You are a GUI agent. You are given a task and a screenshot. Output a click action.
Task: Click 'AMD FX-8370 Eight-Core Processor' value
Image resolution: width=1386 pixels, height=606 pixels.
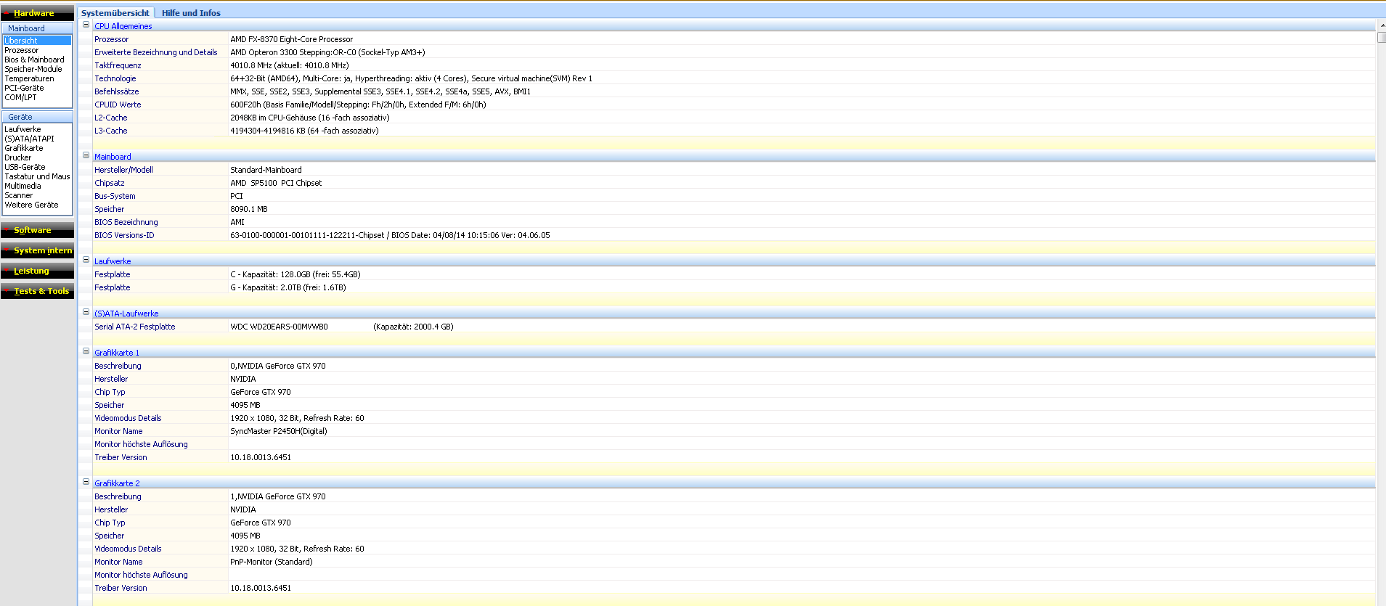click(291, 39)
